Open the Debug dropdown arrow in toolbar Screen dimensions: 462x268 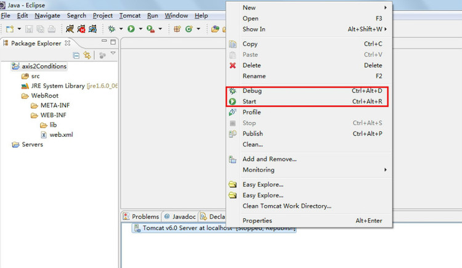[x=121, y=29]
